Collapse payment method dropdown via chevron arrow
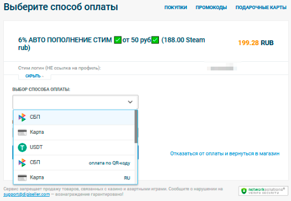Image resolution: width=291 pixels, height=201 pixels. (x=130, y=102)
